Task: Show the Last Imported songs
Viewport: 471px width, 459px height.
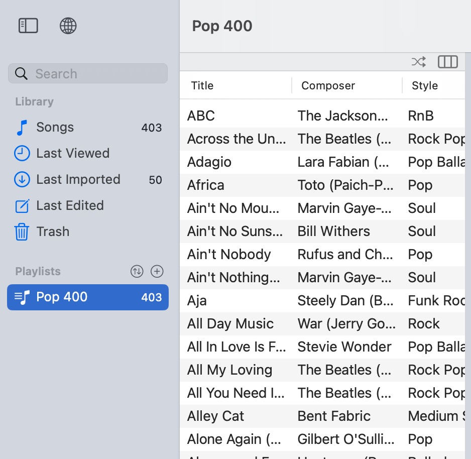Action: tap(78, 180)
